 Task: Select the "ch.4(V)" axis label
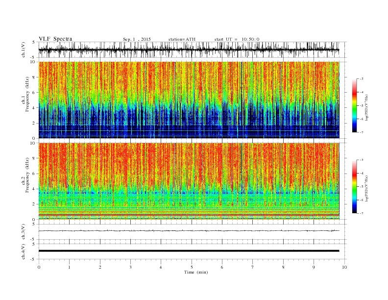[x=23, y=251]
